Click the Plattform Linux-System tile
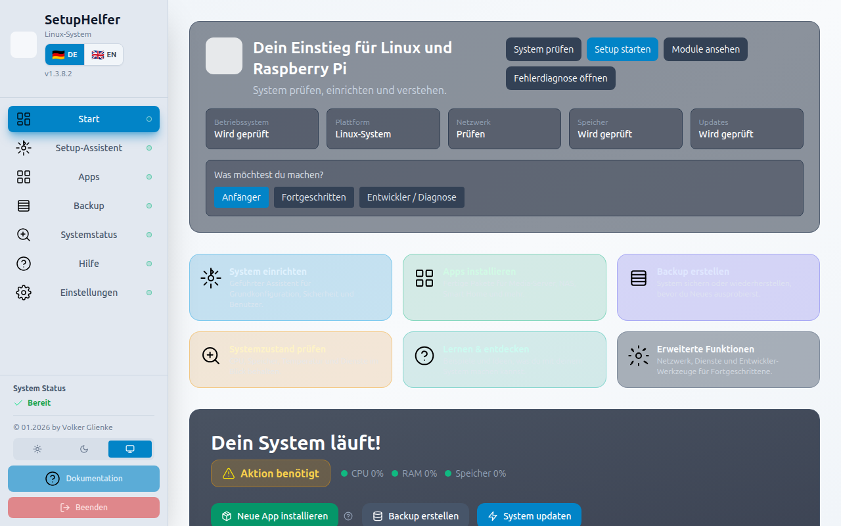 383,129
